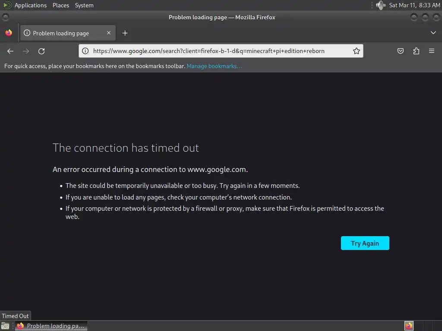Open the Extensions puzzle icon
Screen dimensions: 442x331
[x=416, y=51]
